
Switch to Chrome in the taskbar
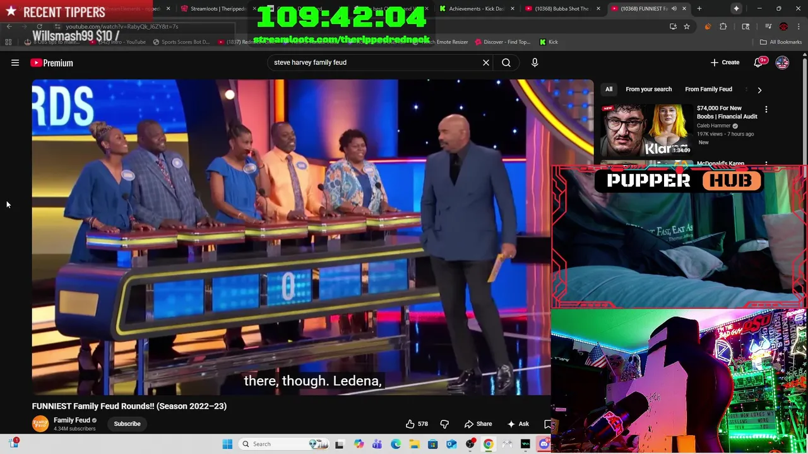click(489, 444)
